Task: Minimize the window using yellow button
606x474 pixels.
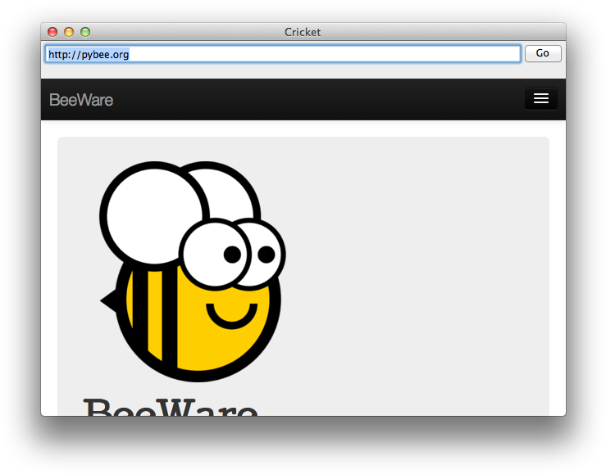Action: (69, 32)
